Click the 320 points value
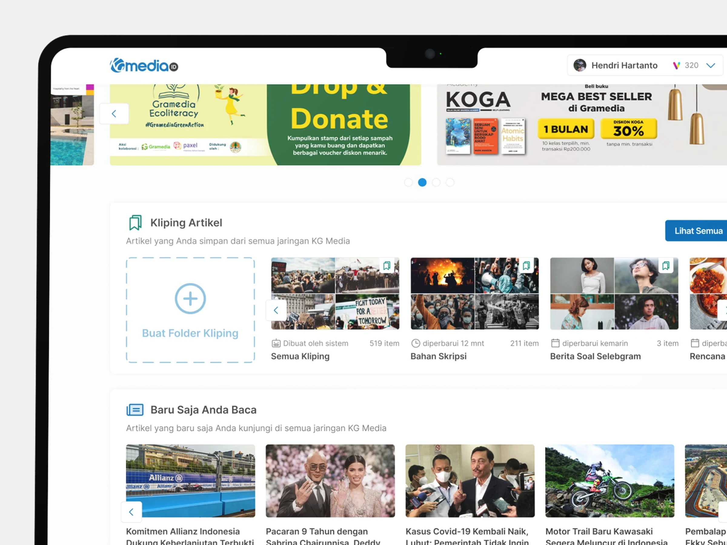 692,65
